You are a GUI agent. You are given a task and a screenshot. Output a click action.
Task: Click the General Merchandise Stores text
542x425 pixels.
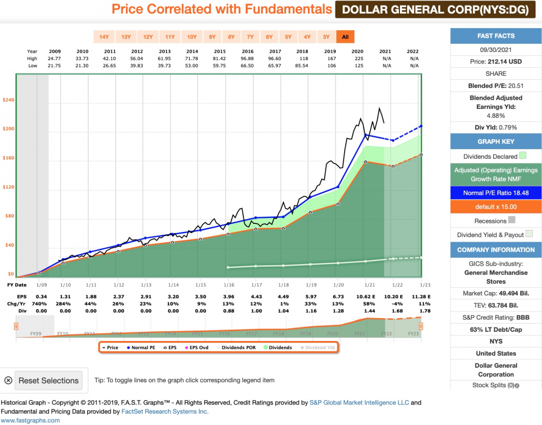click(x=496, y=277)
